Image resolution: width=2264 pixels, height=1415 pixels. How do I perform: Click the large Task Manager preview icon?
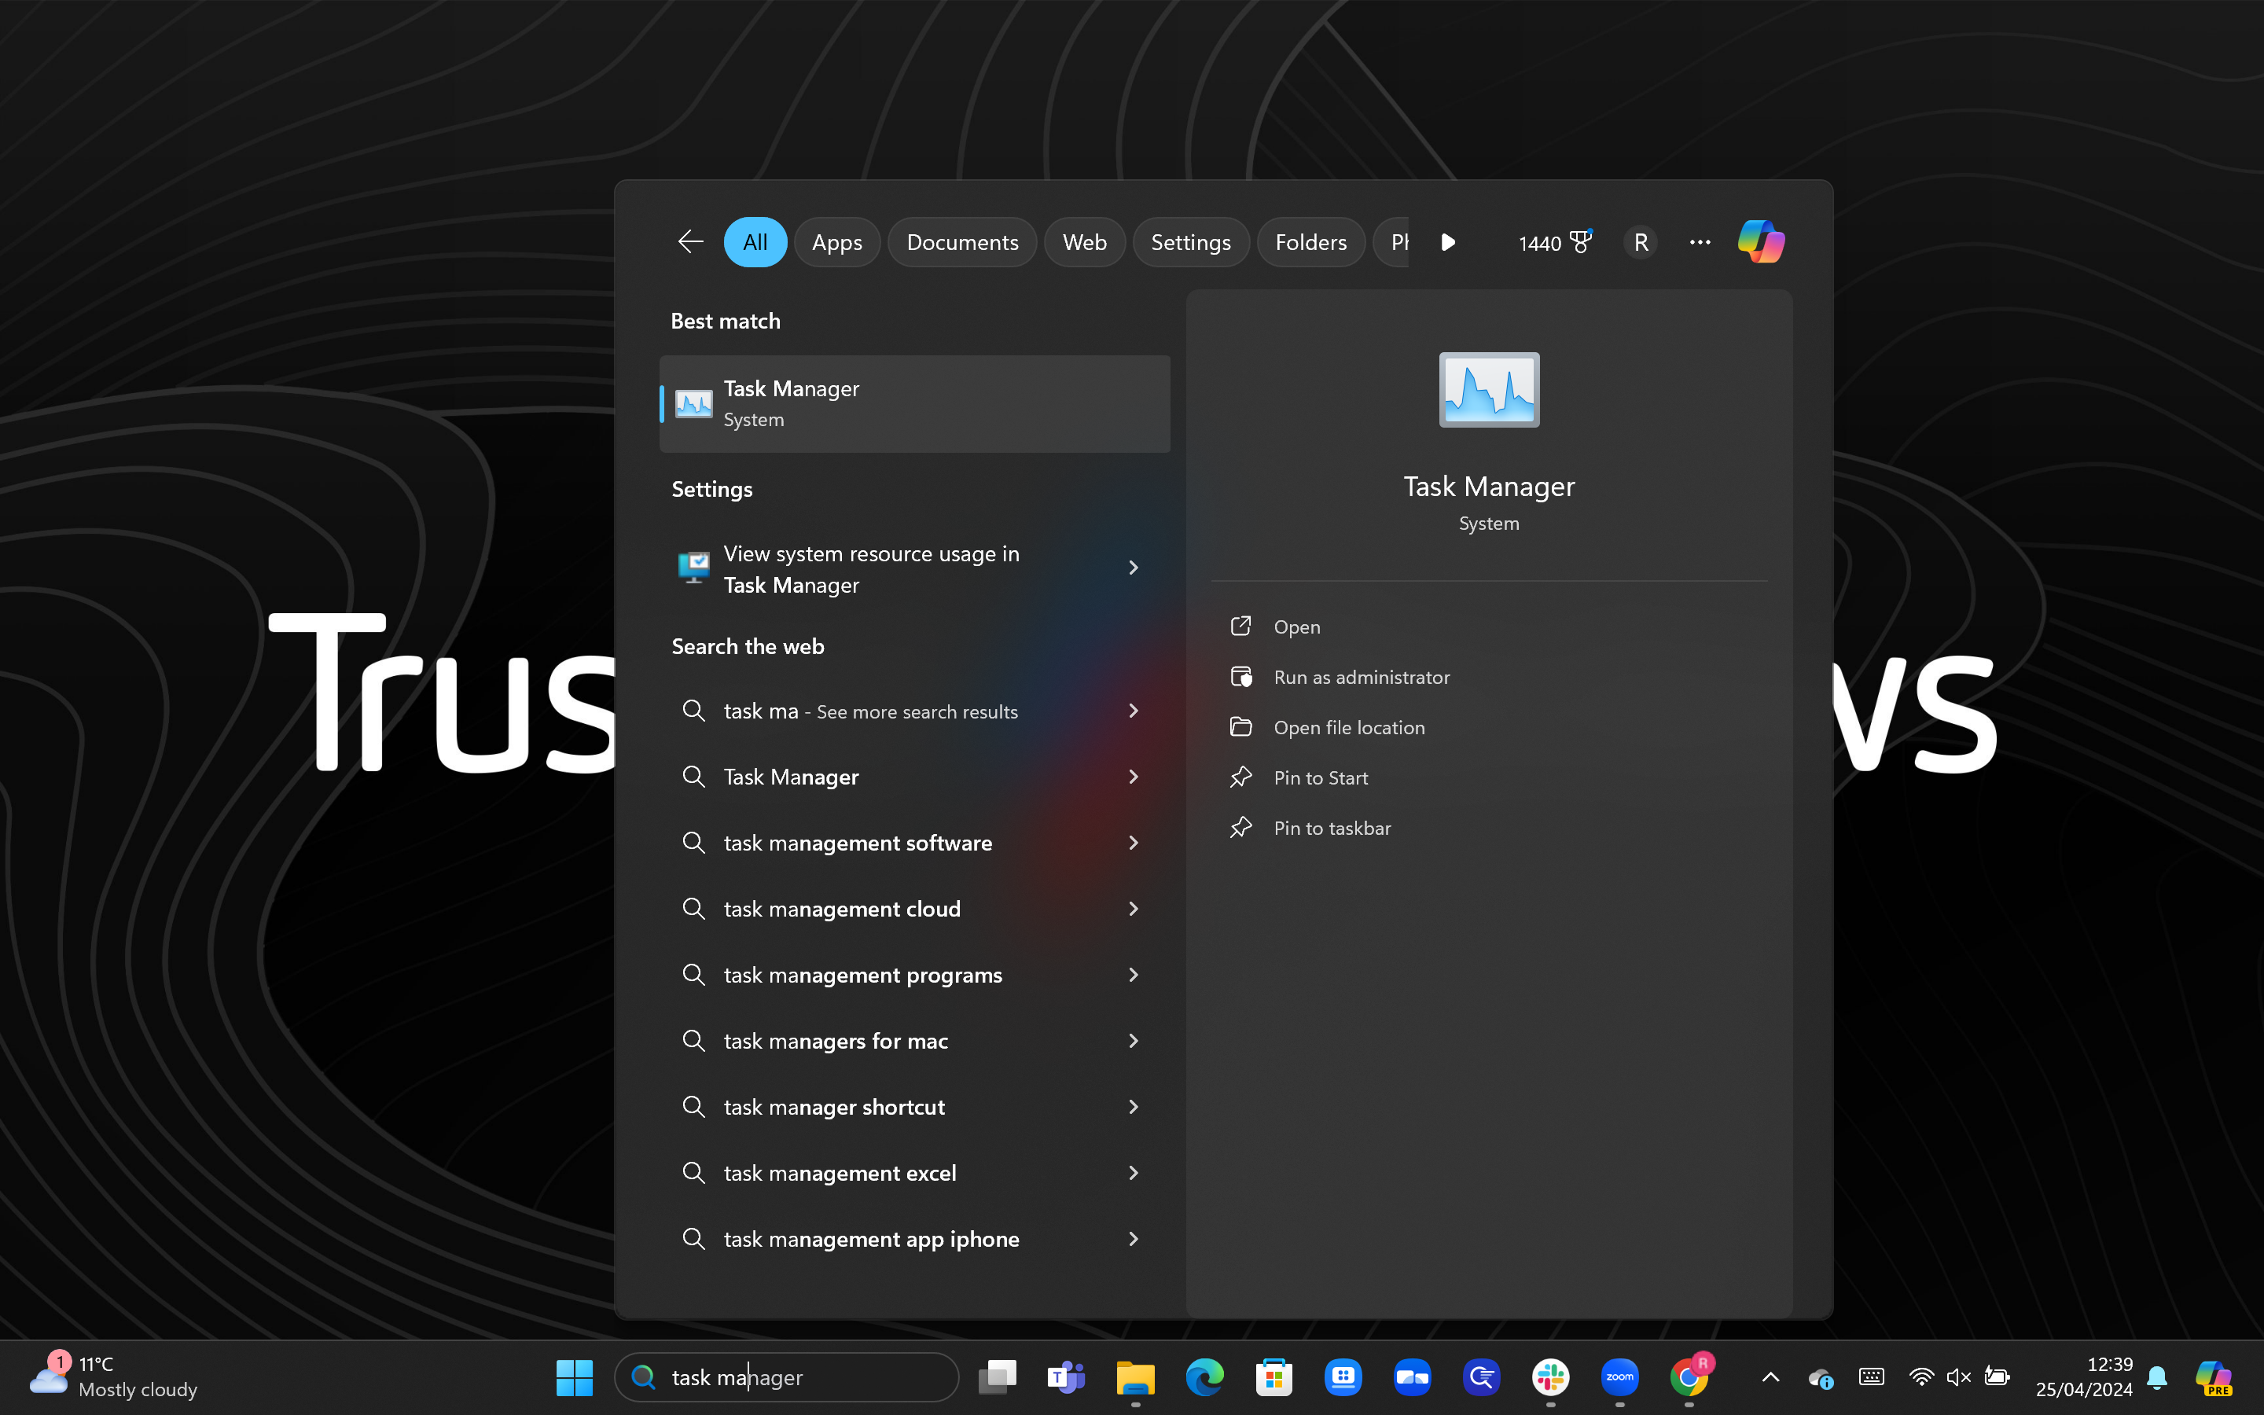point(1488,389)
